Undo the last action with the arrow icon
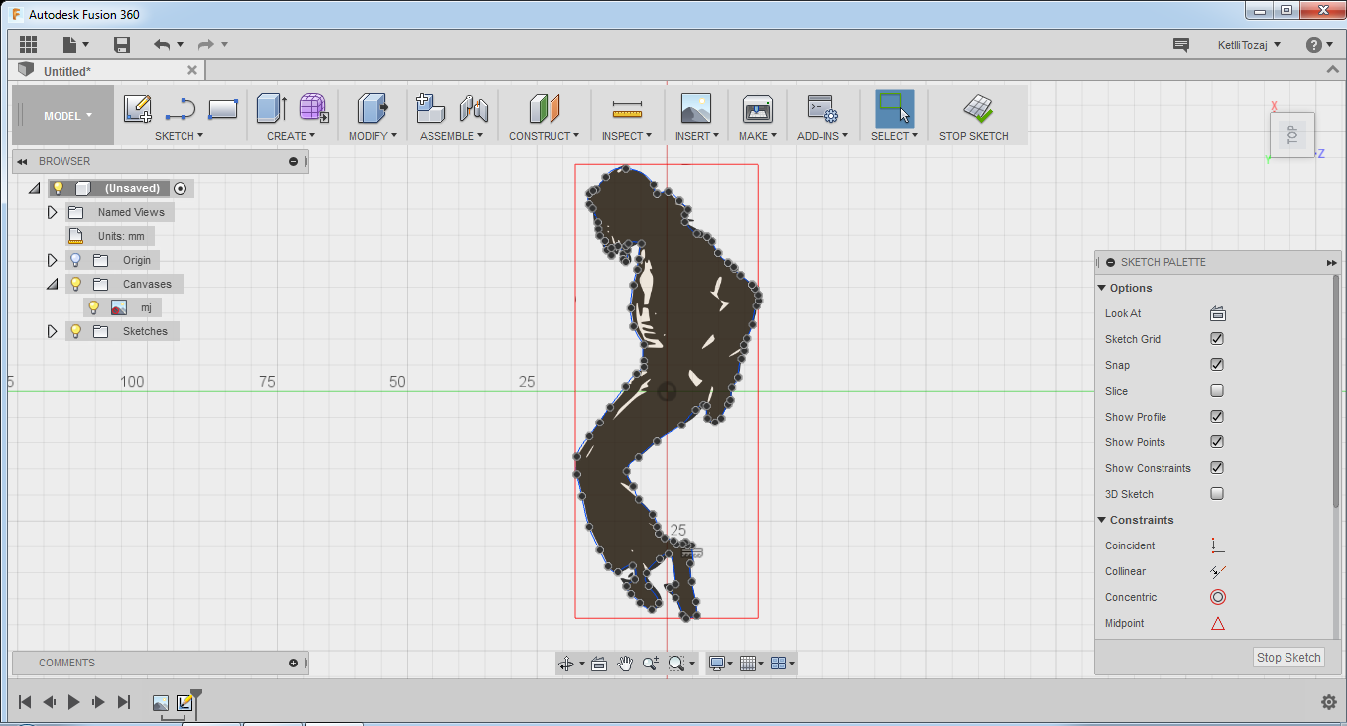 pos(162,44)
